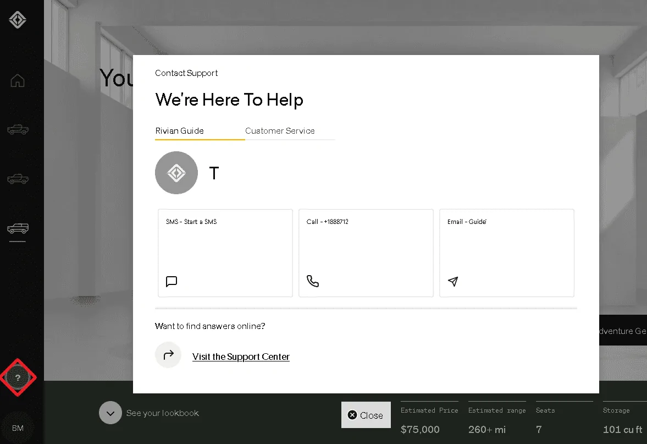
Task: Click the SMS chat bubble icon
Action: point(172,281)
